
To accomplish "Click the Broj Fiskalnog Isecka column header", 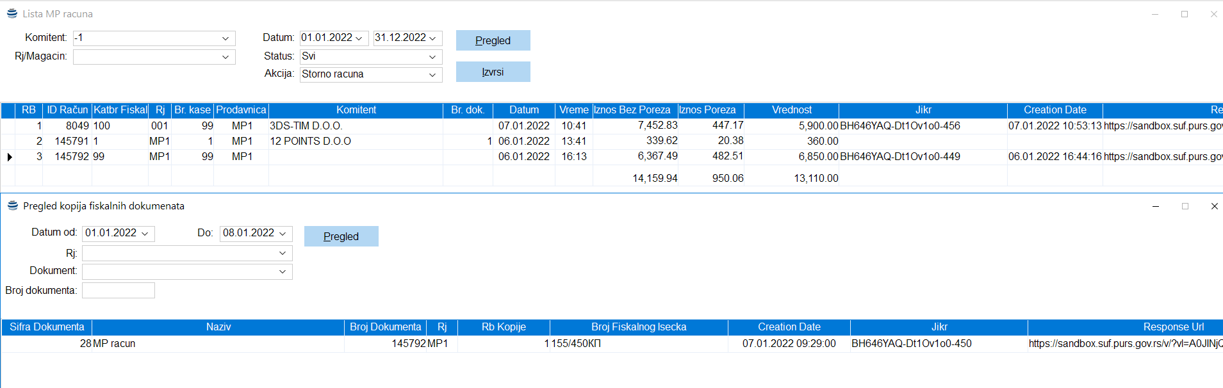I will tap(638, 327).
